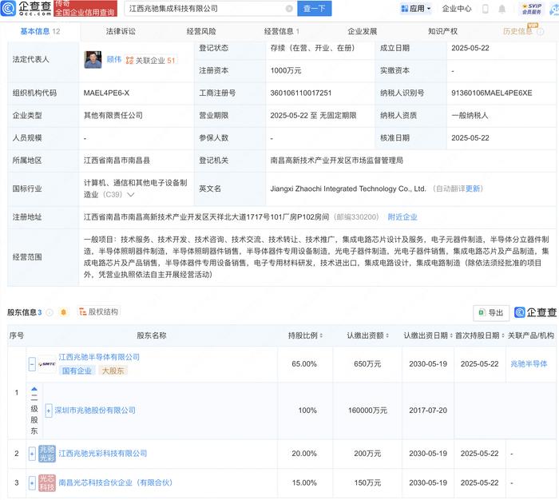Open 企业中心 in the header

[456, 9]
